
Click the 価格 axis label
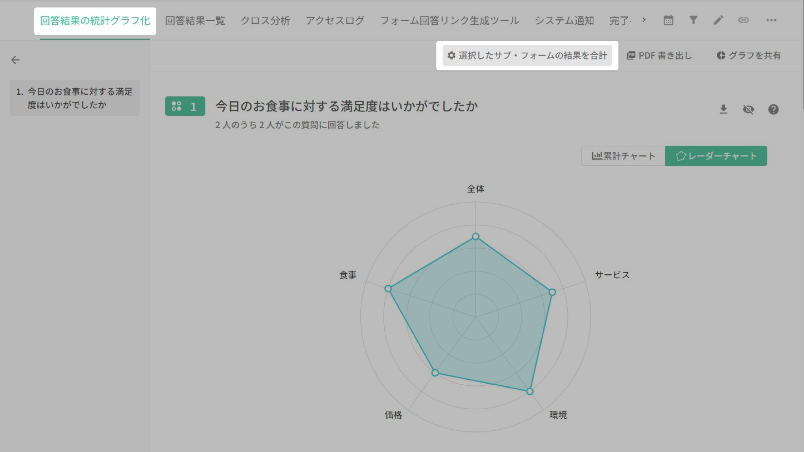point(393,415)
